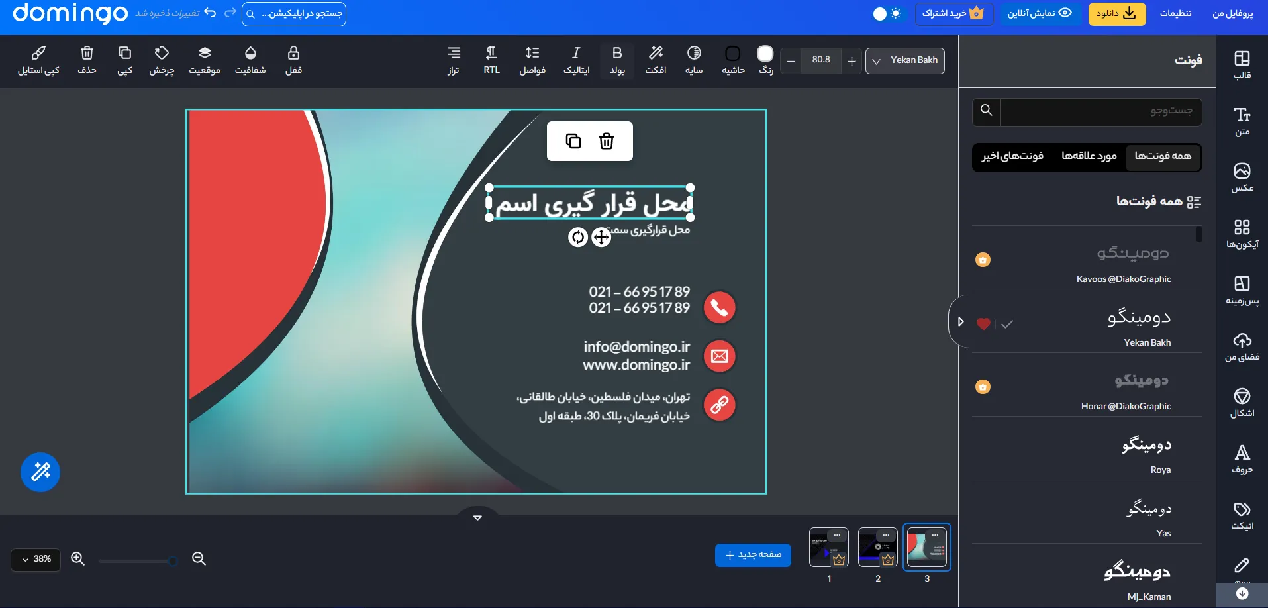Screen dimensions: 1268x608
Task: Click the zoom in magnifier
Action: (78, 559)
